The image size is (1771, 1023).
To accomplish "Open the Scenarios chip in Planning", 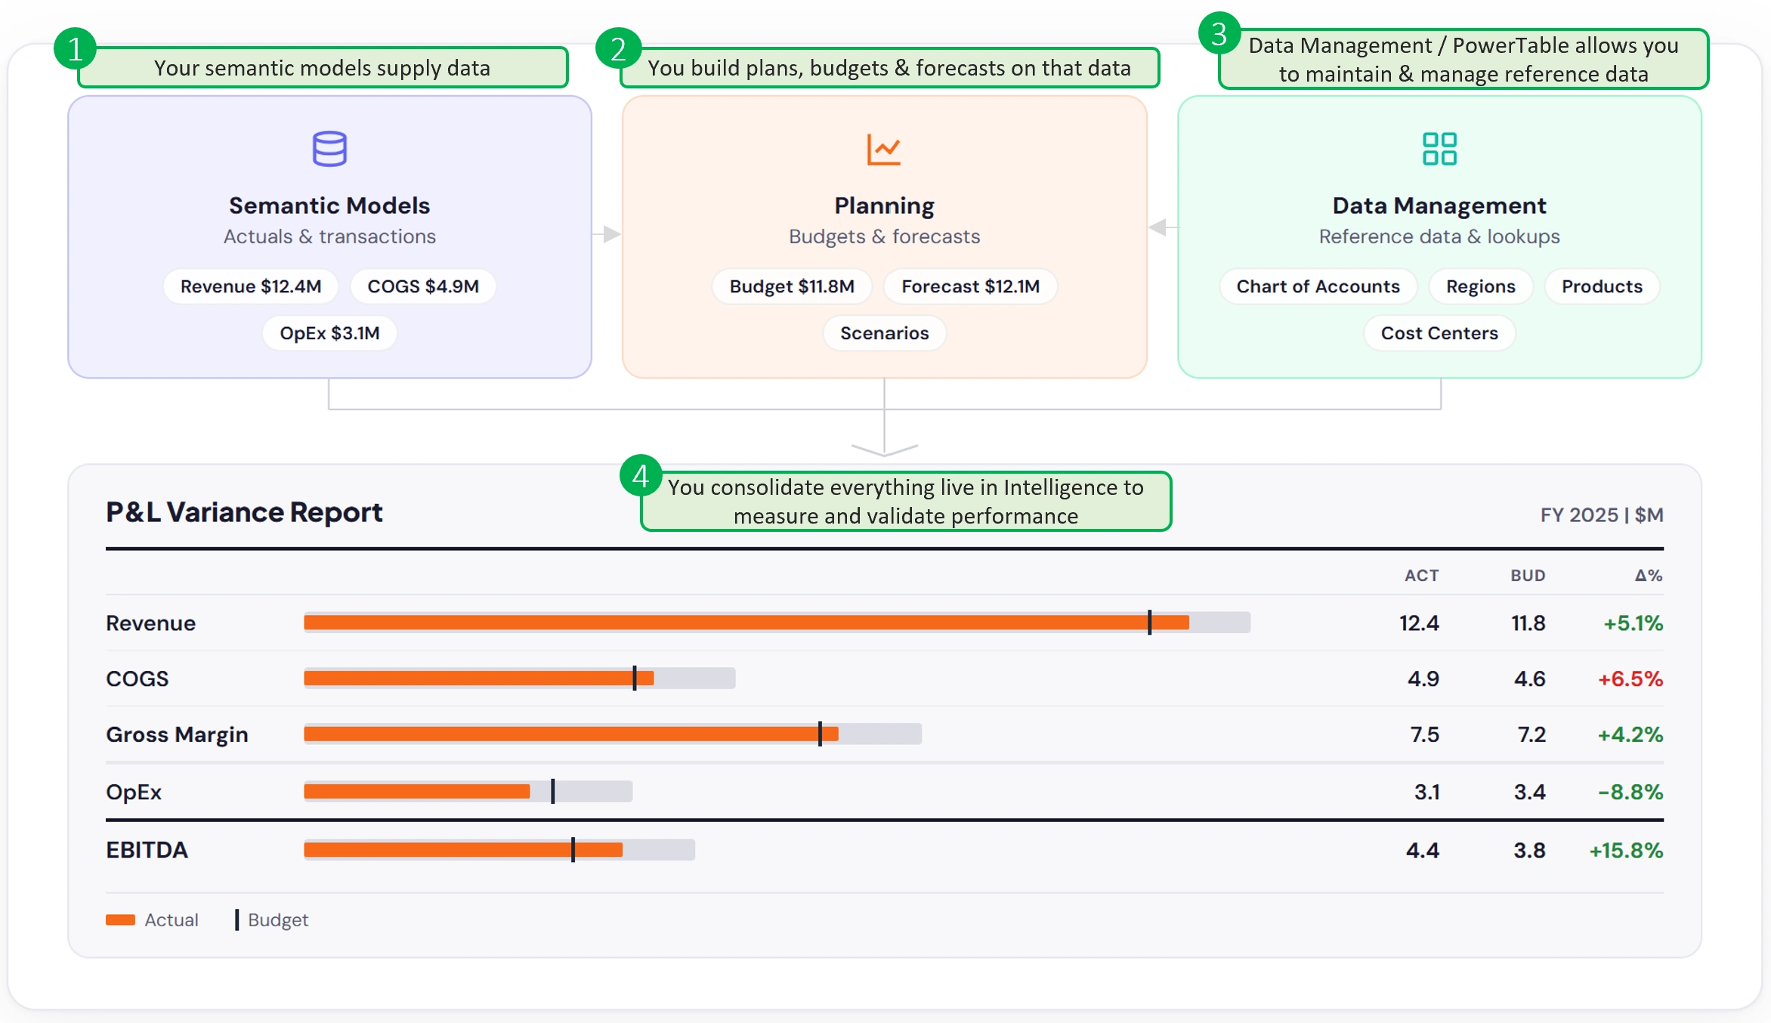I will click(884, 333).
